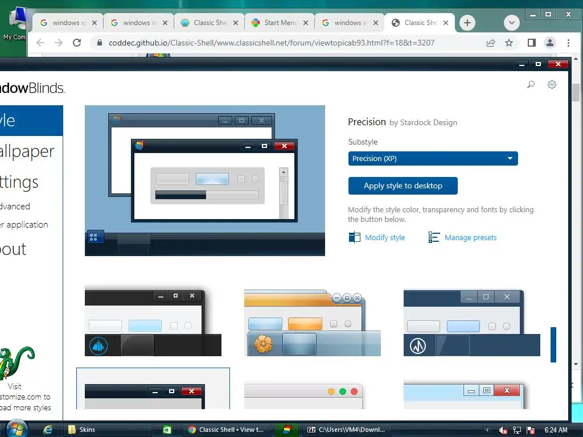This screenshot has width=583, height=437.
Task: Click the Chrome address bar URL field
Action: (272, 43)
